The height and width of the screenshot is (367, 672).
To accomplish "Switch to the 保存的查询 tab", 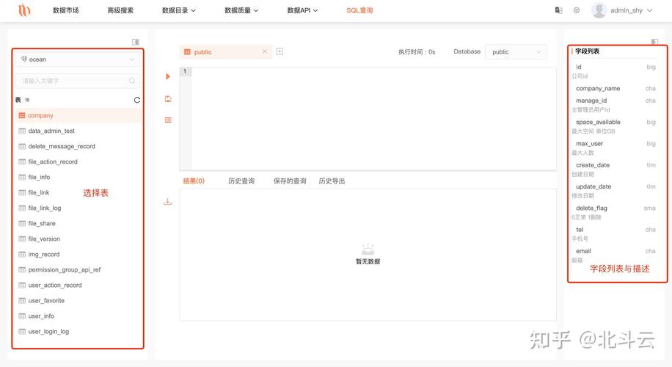I will [x=290, y=181].
